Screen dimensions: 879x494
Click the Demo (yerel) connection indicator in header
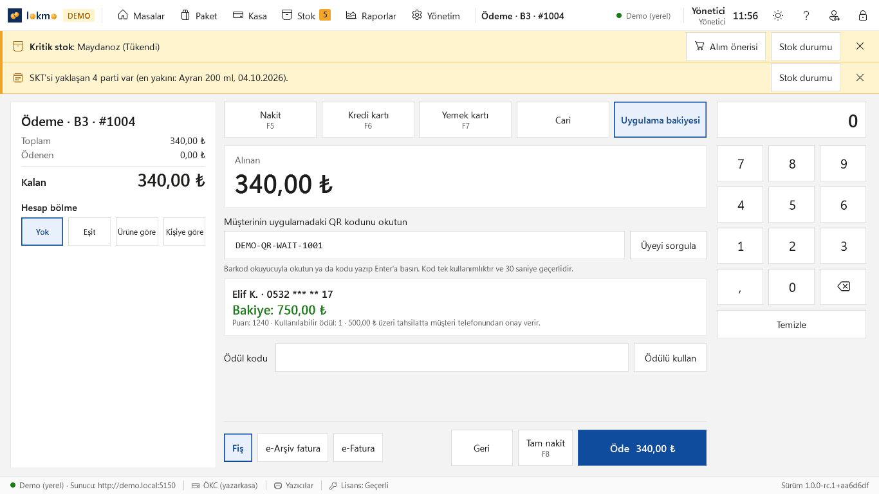point(643,15)
